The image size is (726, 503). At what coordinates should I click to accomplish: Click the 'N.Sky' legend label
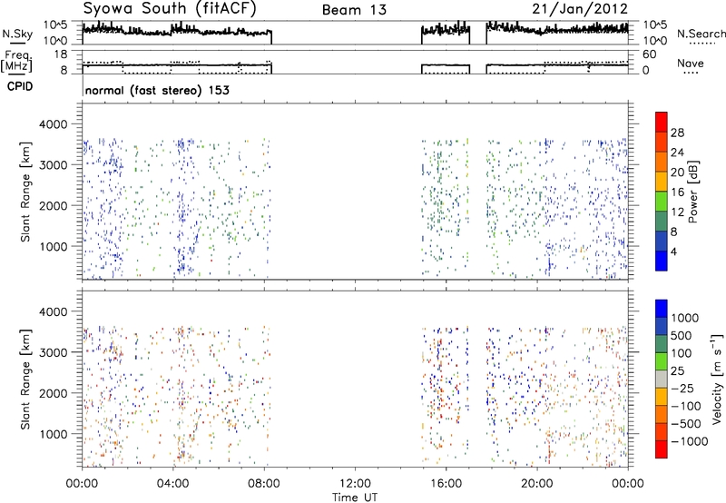point(17,34)
